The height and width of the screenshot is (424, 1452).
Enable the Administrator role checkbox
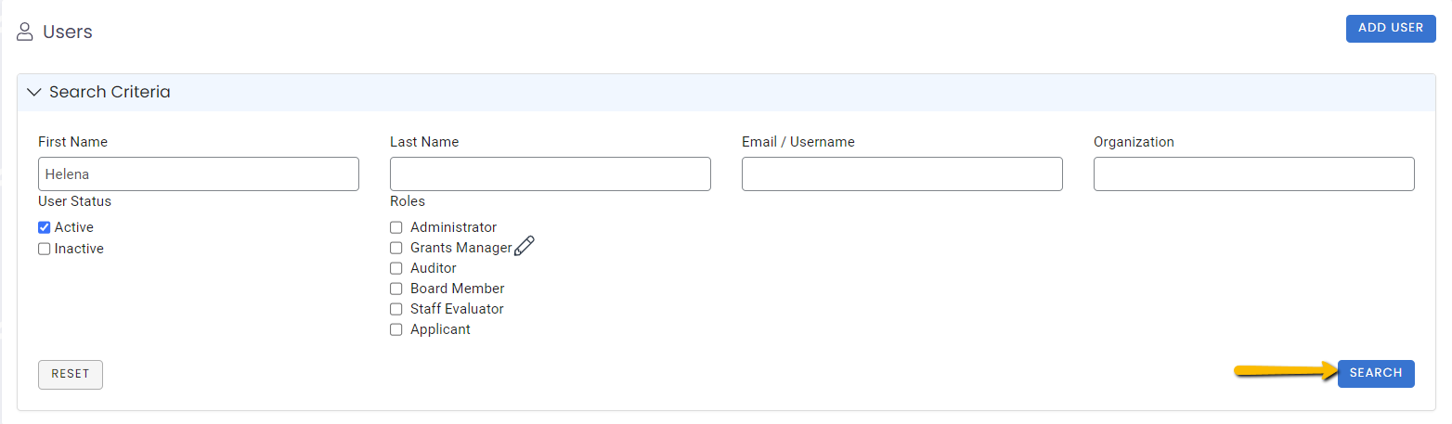coord(396,227)
